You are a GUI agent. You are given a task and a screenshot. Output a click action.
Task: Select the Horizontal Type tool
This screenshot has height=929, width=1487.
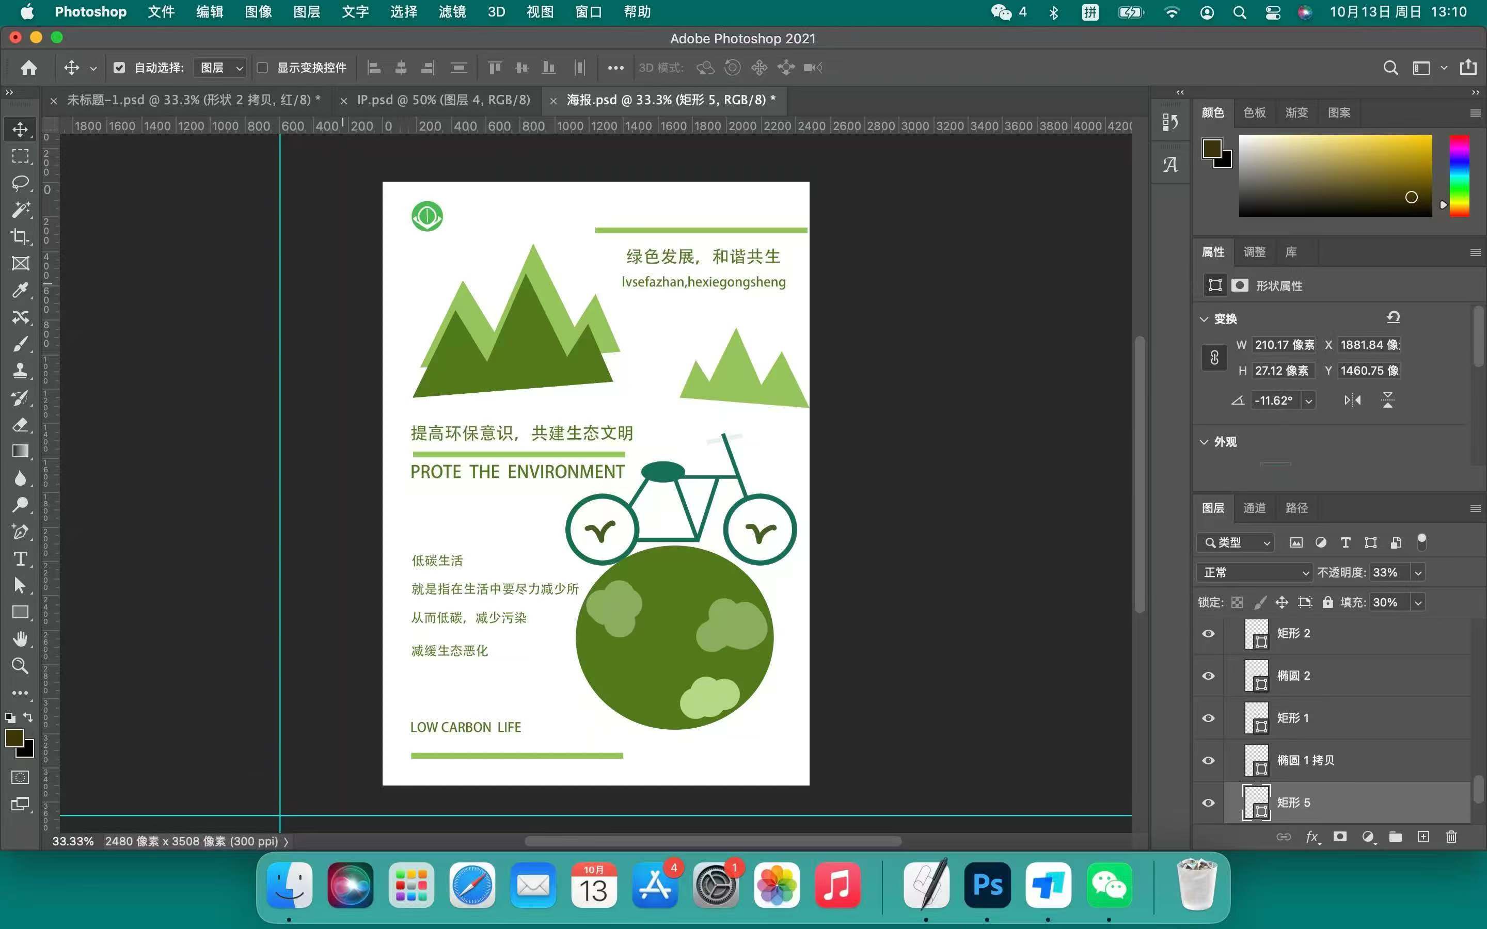20,558
